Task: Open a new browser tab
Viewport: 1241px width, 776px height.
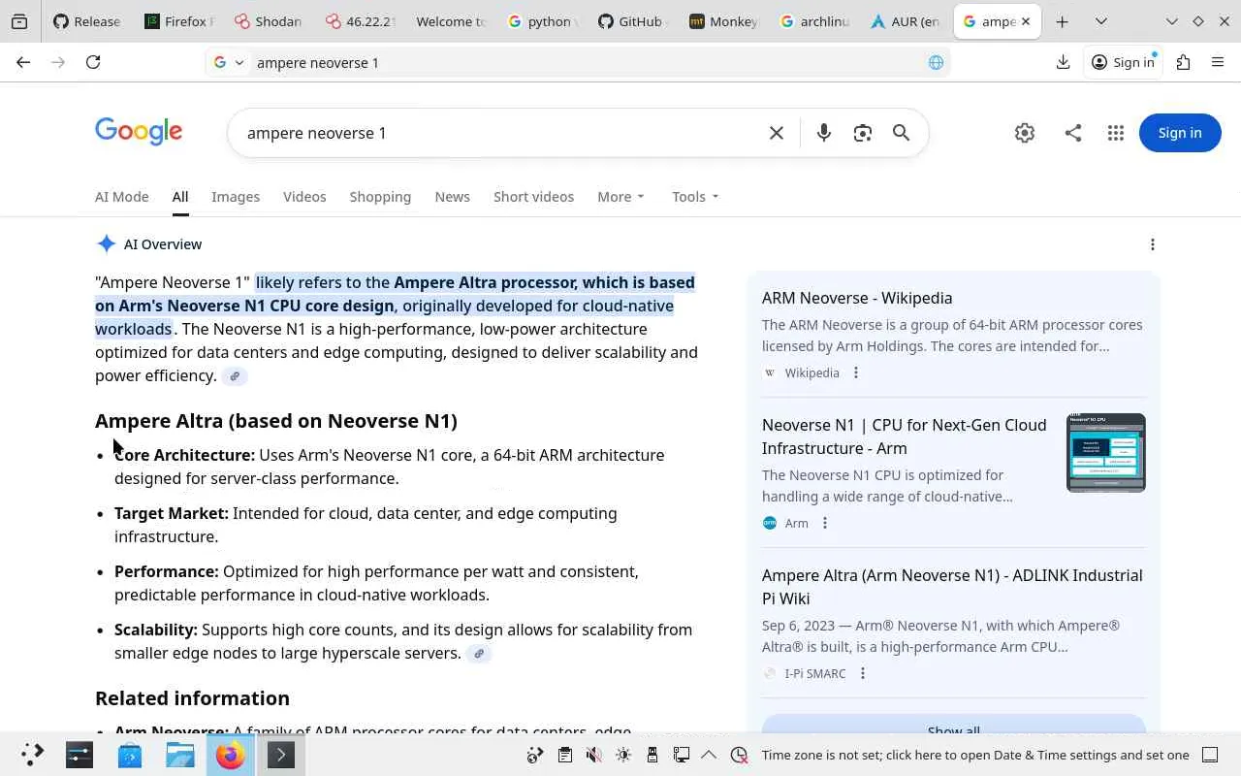Action: 1063,21
